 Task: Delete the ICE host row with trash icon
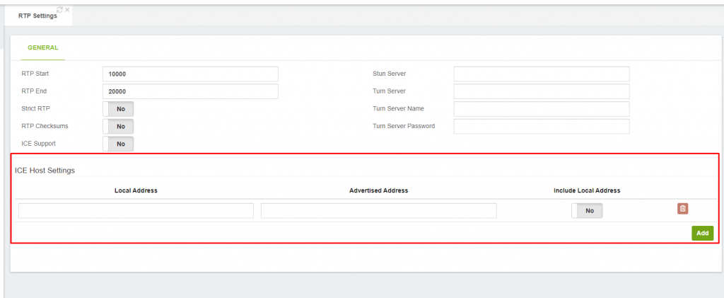[683, 209]
